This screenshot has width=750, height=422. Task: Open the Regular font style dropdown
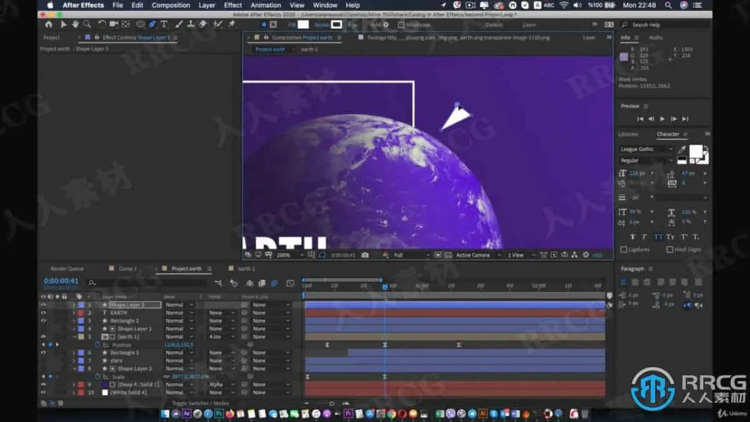(646, 161)
